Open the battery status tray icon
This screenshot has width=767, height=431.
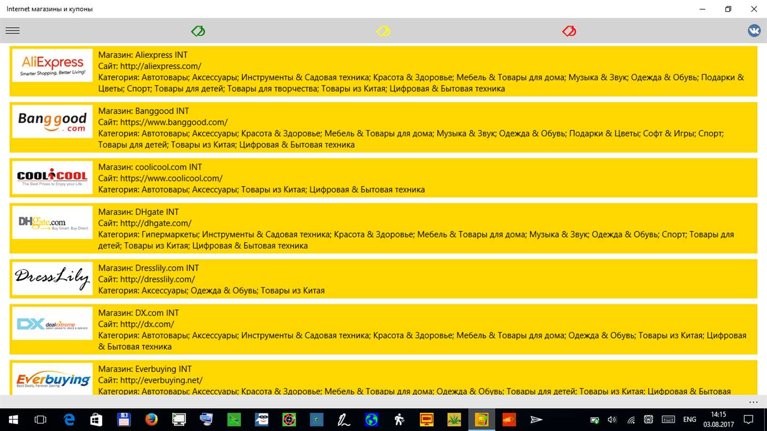pos(595,419)
